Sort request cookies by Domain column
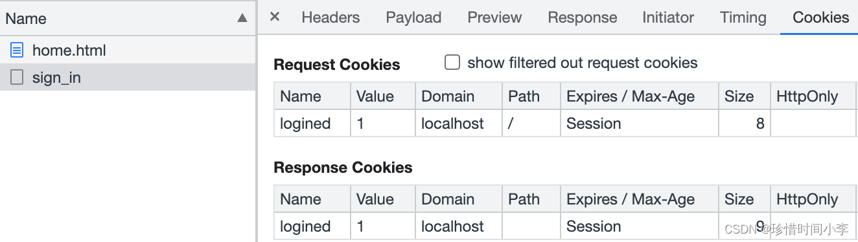 pyautogui.click(x=459, y=96)
